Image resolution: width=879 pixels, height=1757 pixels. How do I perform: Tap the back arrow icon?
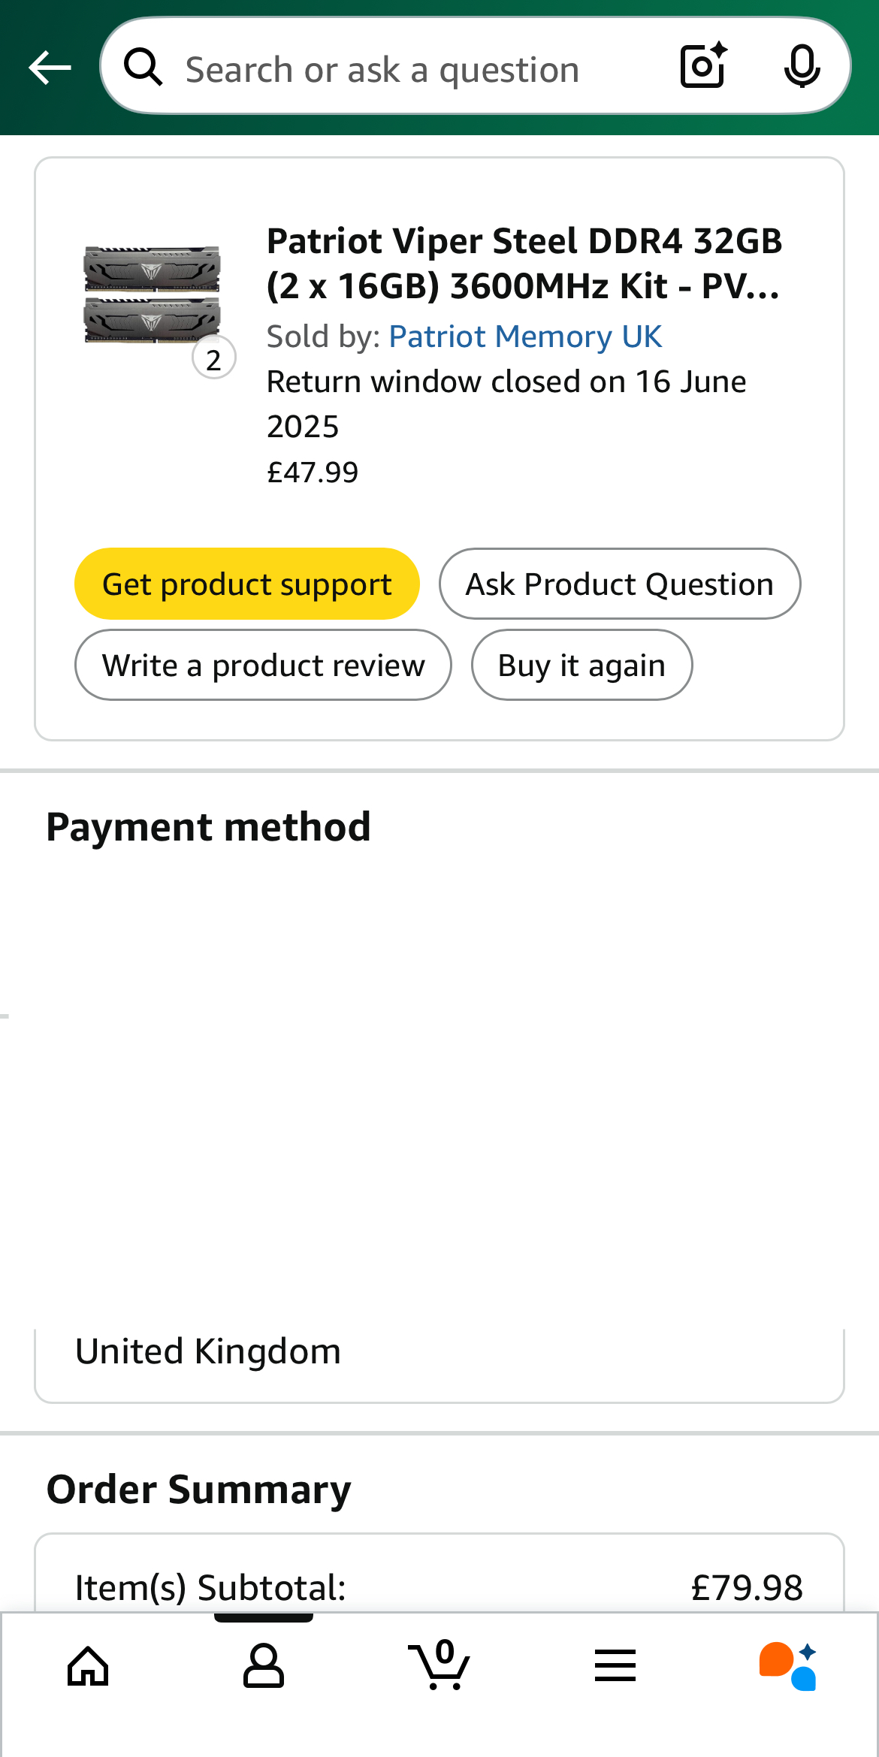(x=50, y=68)
